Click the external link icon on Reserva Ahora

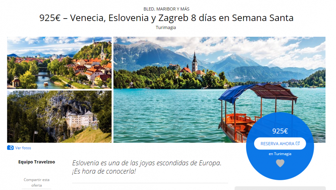click(297, 143)
